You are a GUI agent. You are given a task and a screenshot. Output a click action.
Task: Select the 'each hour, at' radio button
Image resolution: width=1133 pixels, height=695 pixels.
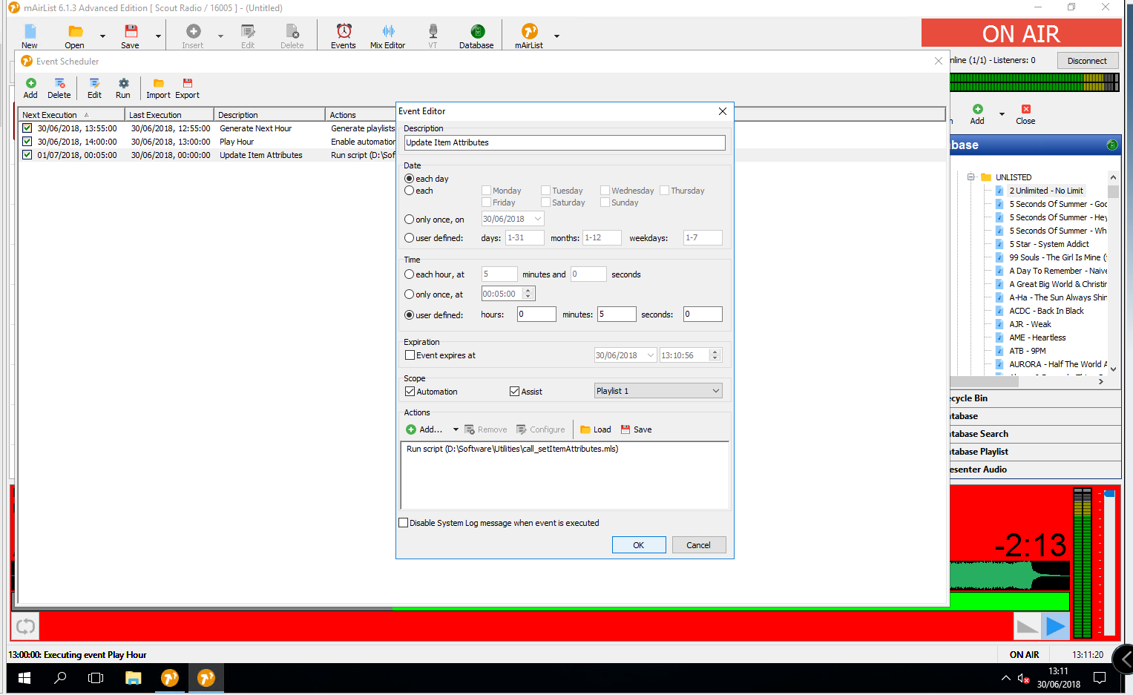pos(410,274)
